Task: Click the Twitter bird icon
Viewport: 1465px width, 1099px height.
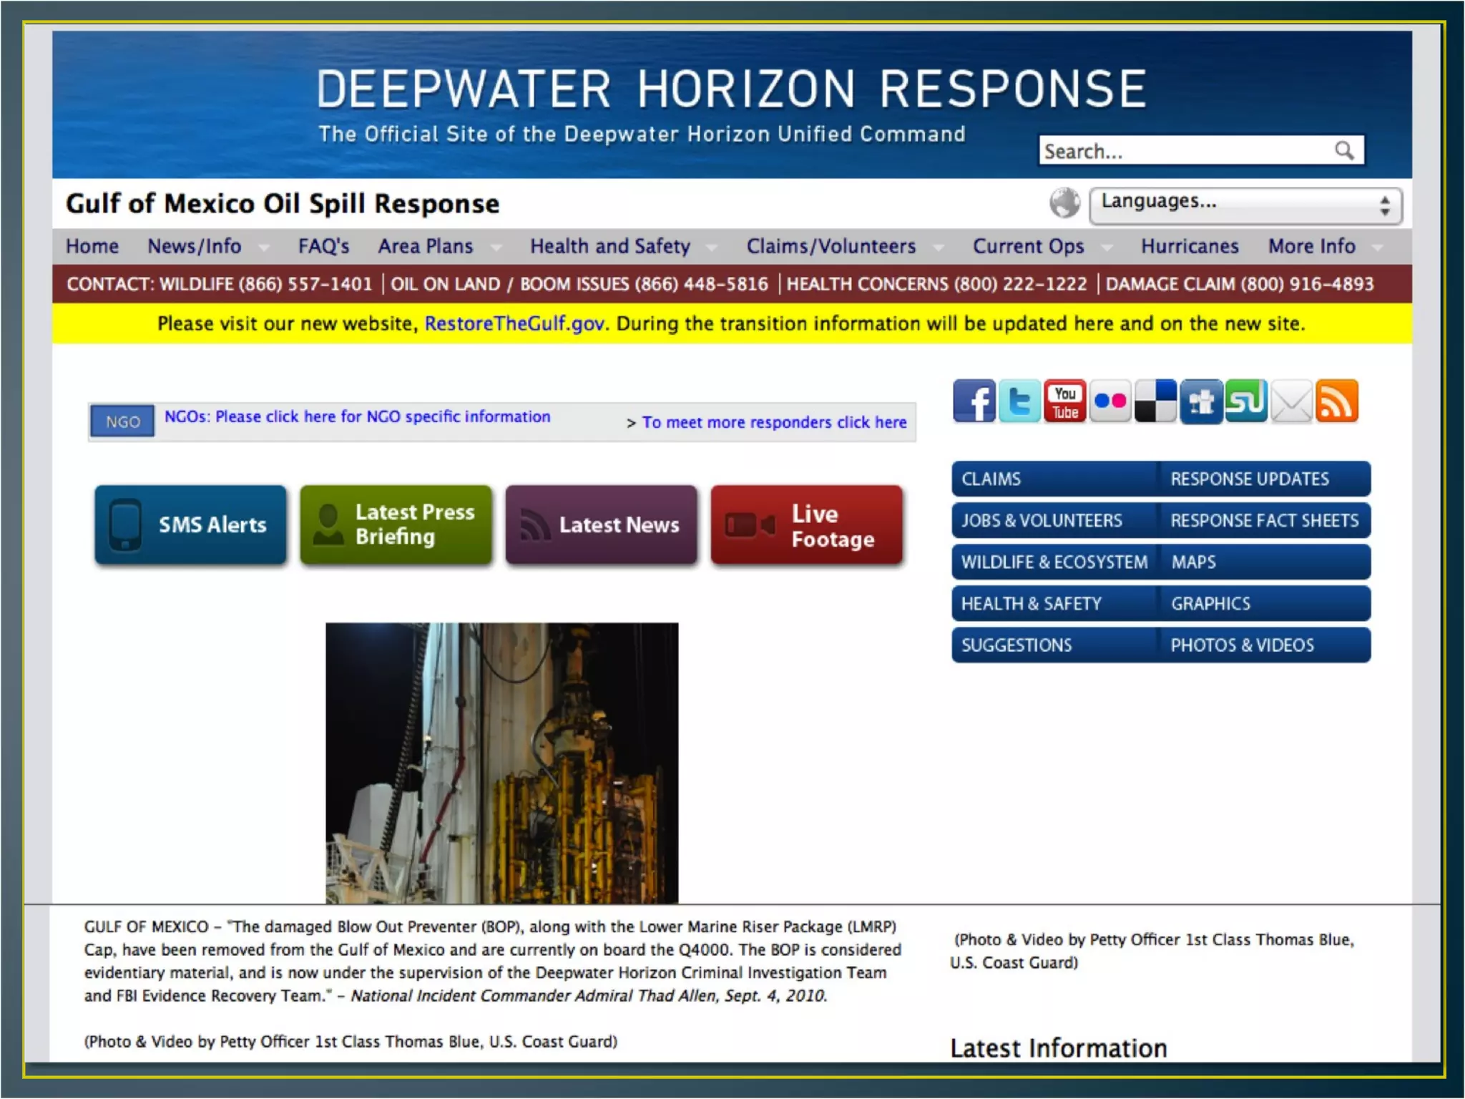Action: coord(1019,401)
